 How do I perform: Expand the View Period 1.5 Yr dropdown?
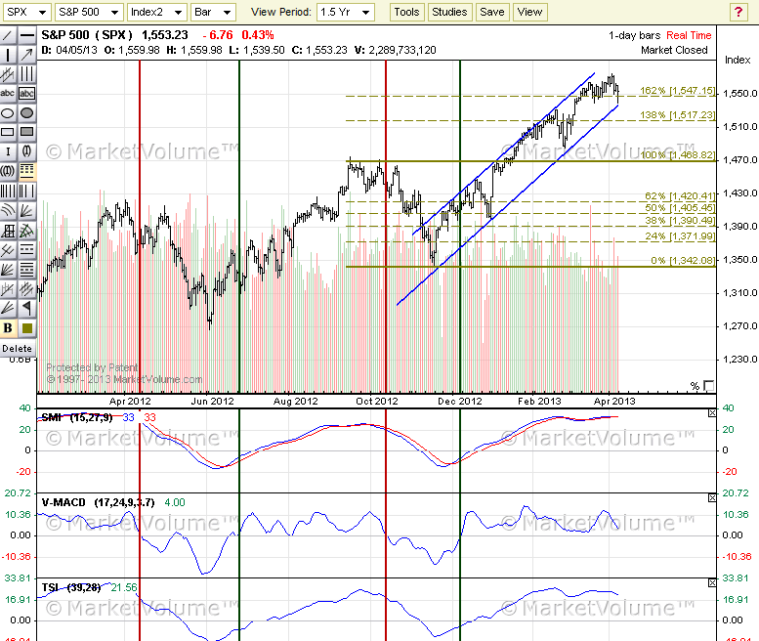click(x=346, y=12)
